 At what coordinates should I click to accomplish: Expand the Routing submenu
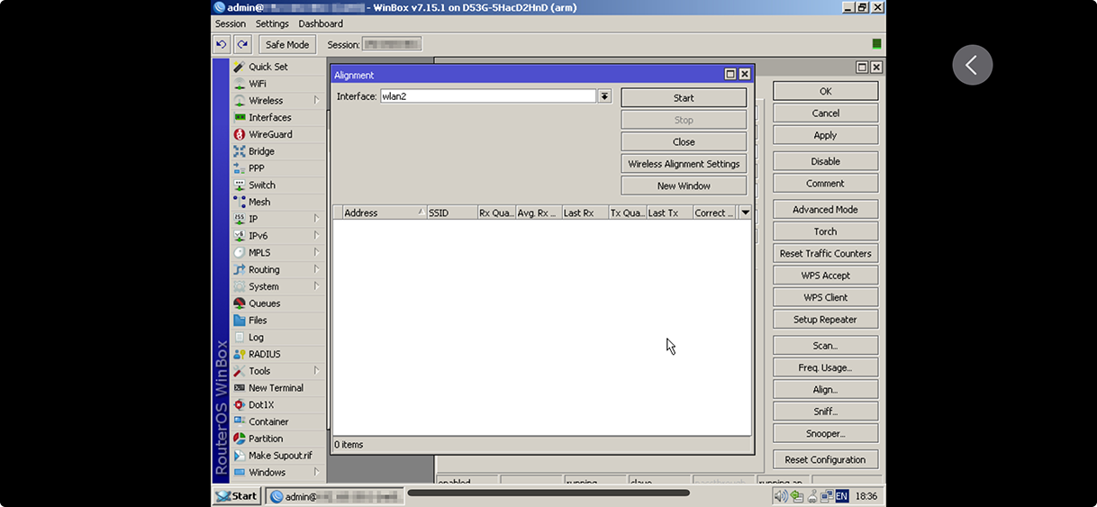click(x=317, y=269)
